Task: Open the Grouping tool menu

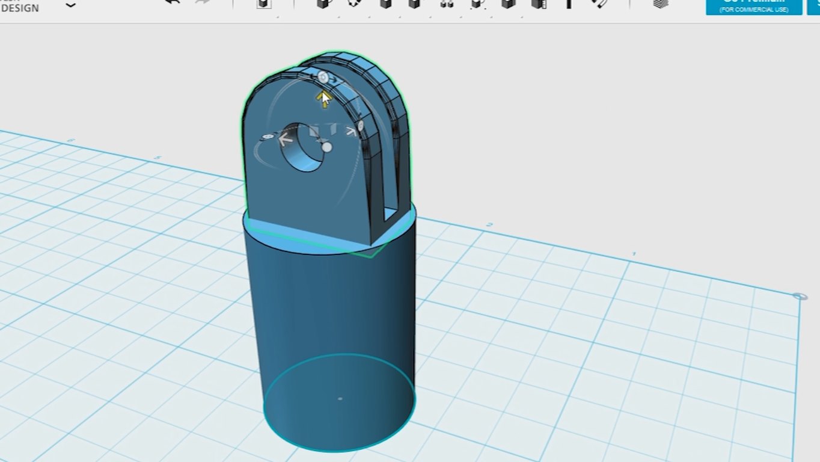Action: click(x=478, y=4)
